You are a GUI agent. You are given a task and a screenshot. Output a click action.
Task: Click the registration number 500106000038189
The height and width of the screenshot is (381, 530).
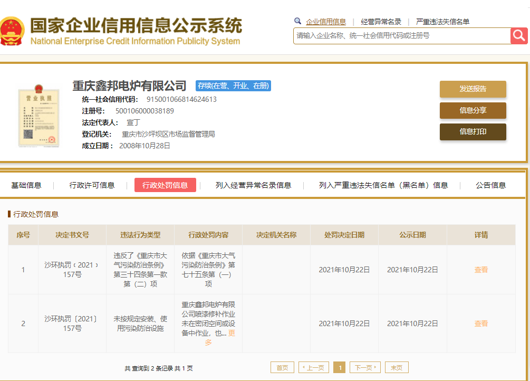tap(144, 111)
